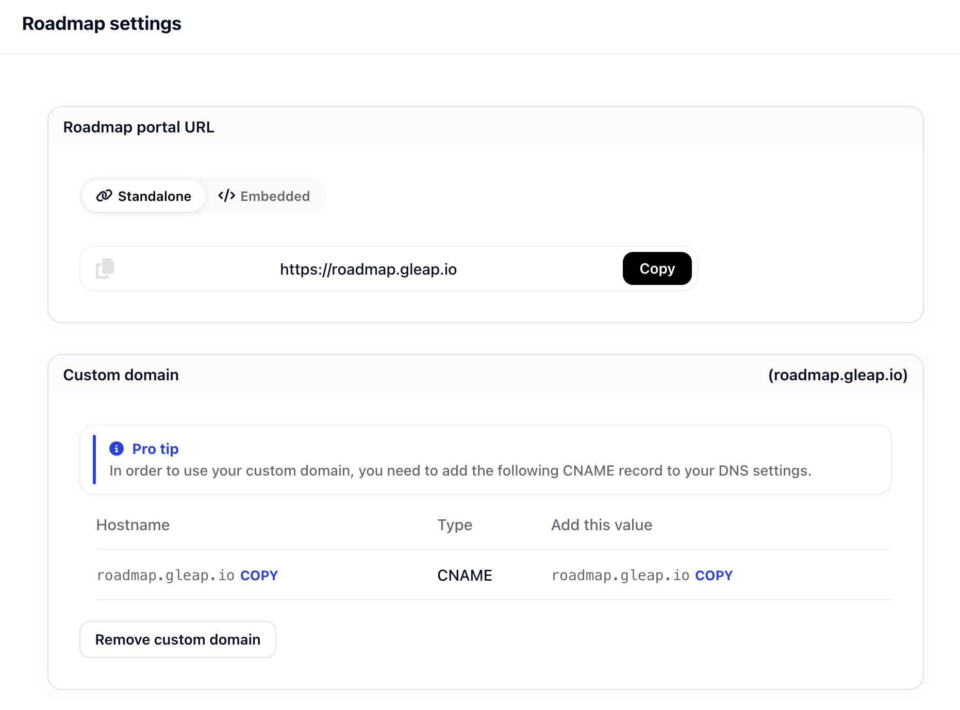Click the clipboard icon in the URL field
The height and width of the screenshot is (710, 960).
pos(105,268)
